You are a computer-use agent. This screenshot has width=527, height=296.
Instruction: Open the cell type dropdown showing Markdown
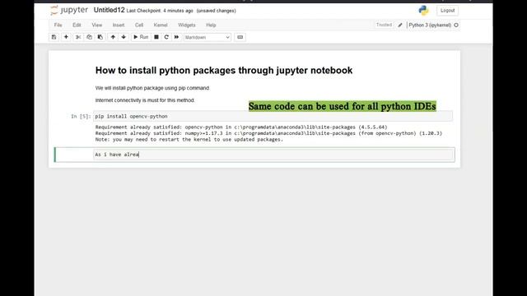click(208, 37)
